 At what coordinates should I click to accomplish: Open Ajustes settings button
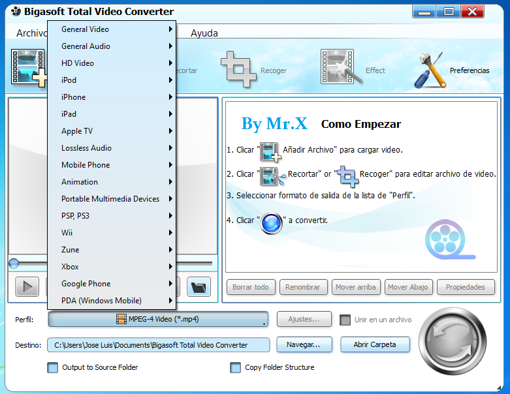304,319
